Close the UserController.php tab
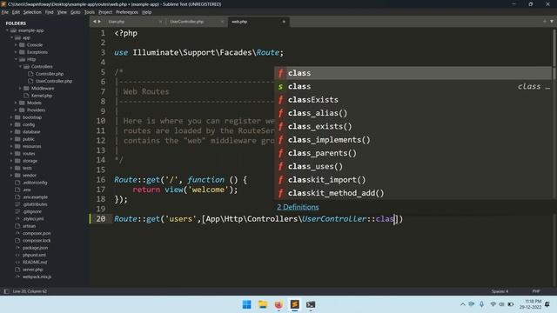 (x=222, y=22)
